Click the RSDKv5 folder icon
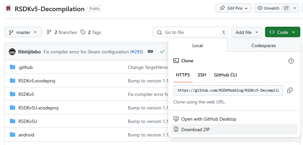This screenshot has height=145, width=303. click(x=12, y=94)
